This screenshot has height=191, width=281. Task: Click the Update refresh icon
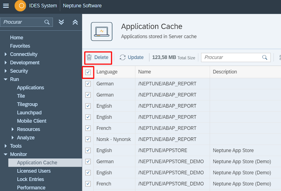pyautogui.click(x=123, y=57)
